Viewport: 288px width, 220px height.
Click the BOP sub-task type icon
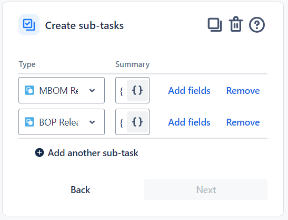point(29,122)
